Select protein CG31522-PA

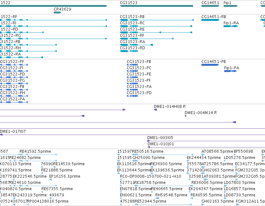[12, 99]
